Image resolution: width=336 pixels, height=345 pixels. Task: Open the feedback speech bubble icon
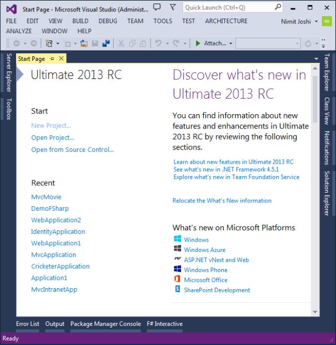pyautogui.click(x=157, y=7)
